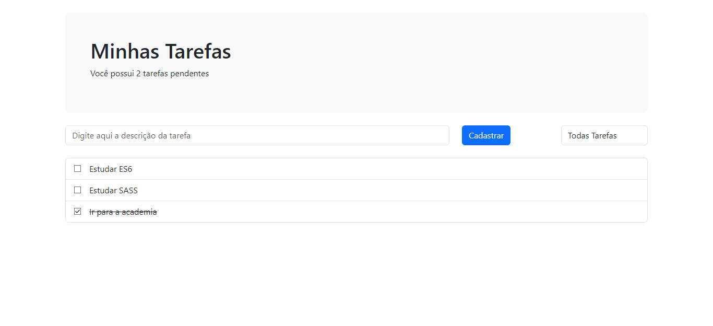The image size is (713, 326).
Task: Click the crossed-out "Ir para a academia" text
Action: [123, 212]
